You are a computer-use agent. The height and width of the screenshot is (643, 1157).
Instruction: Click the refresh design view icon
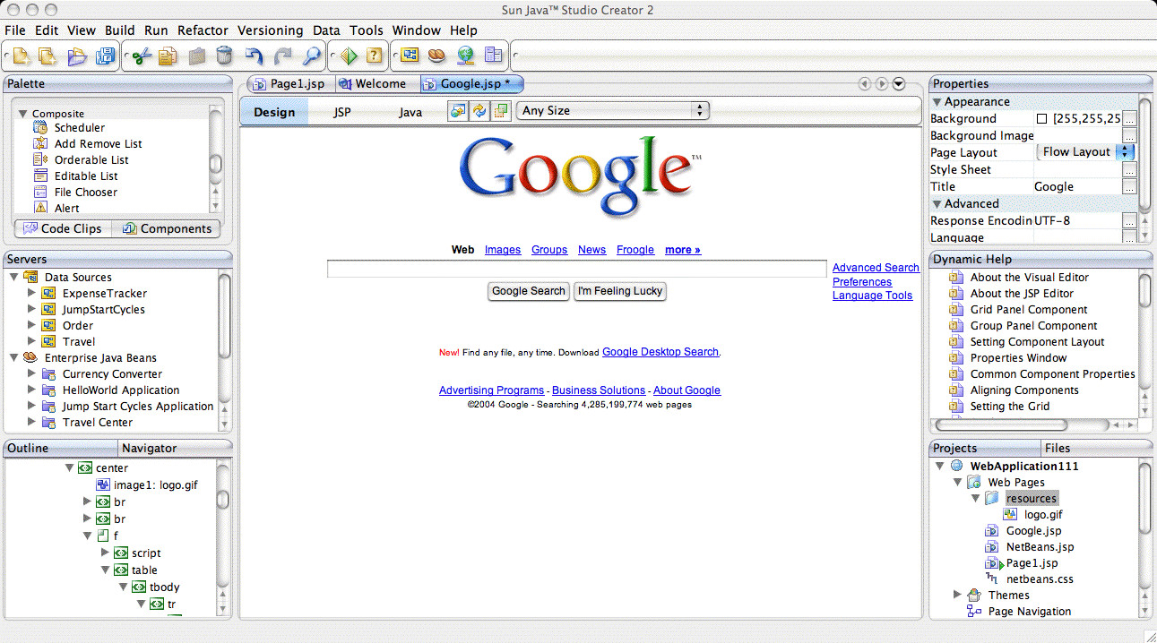480,111
